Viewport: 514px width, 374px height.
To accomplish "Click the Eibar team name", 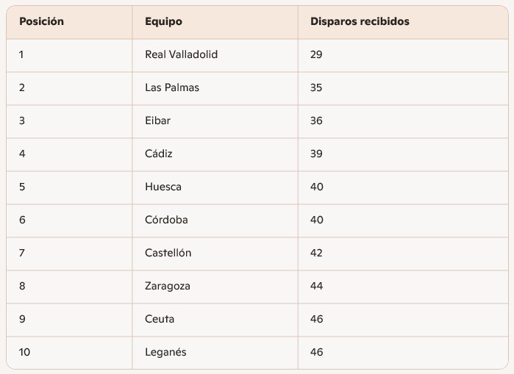I will point(158,121).
